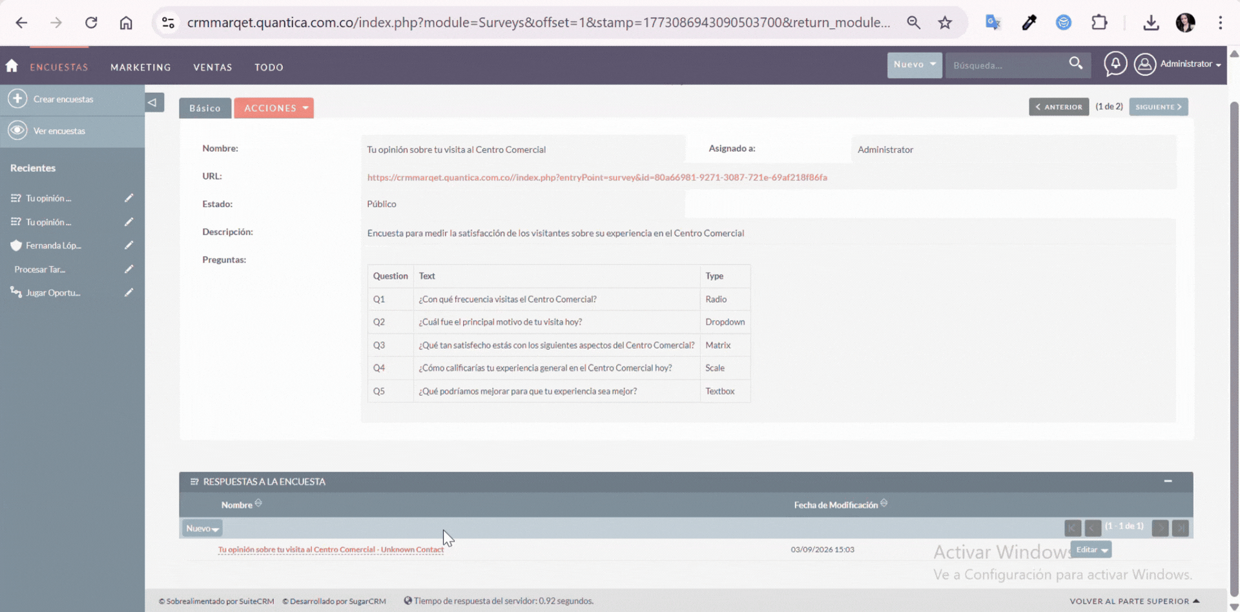This screenshot has height=612, width=1240.
Task: Bookmark this page with the star icon
Action: (x=945, y=23)
